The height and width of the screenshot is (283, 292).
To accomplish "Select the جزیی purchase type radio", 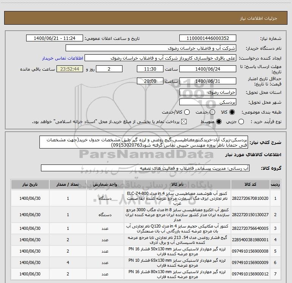I will pos(241,122).
